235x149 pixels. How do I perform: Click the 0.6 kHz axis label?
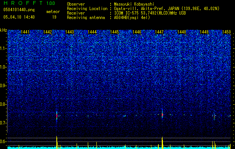click(3, 142)
